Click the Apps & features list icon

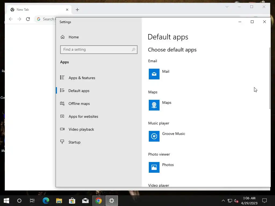click(62, 78)
